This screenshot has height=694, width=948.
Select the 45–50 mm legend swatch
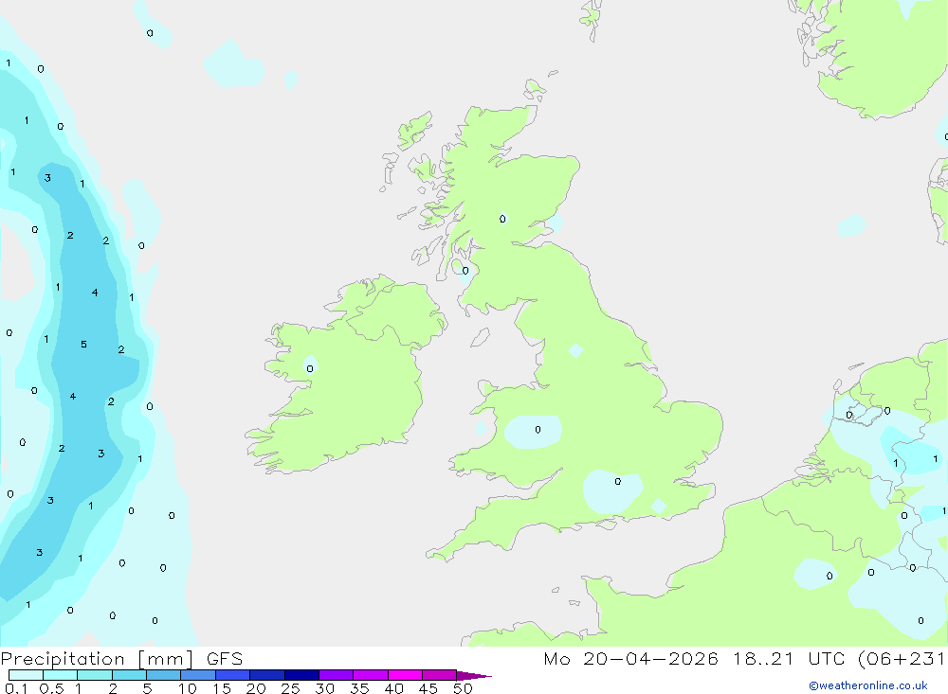pos(439,675)
